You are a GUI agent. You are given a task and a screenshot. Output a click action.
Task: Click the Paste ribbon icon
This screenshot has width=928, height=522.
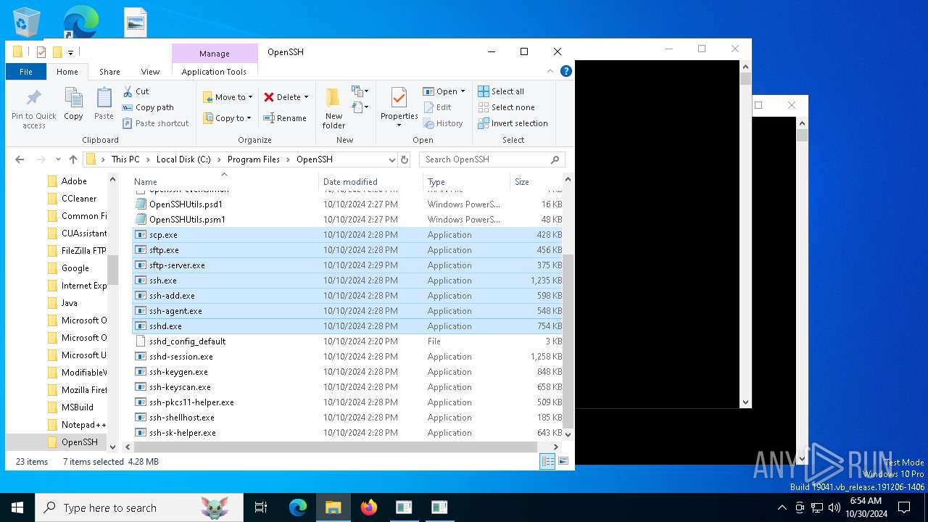click(x=104, y=104)
